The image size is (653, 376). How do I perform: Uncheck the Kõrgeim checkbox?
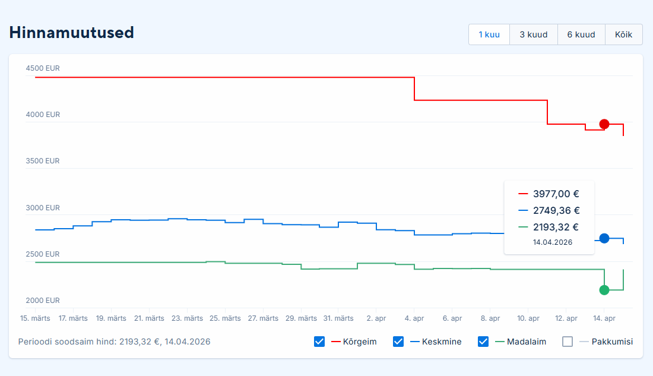tap(319, 342)
